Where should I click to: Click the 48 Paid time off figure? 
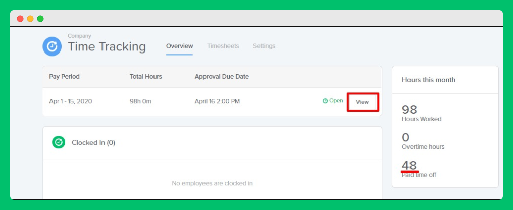409,165
